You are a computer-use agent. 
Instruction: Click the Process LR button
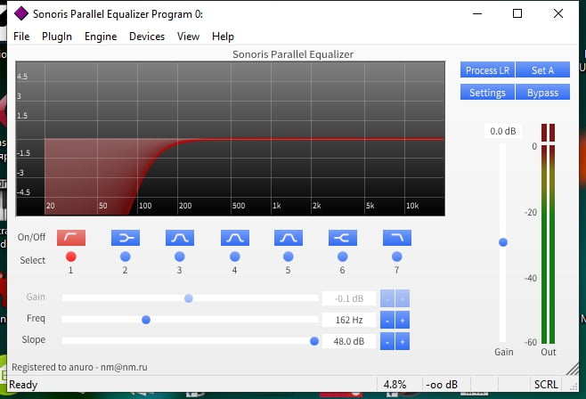(x=487, y=69)
